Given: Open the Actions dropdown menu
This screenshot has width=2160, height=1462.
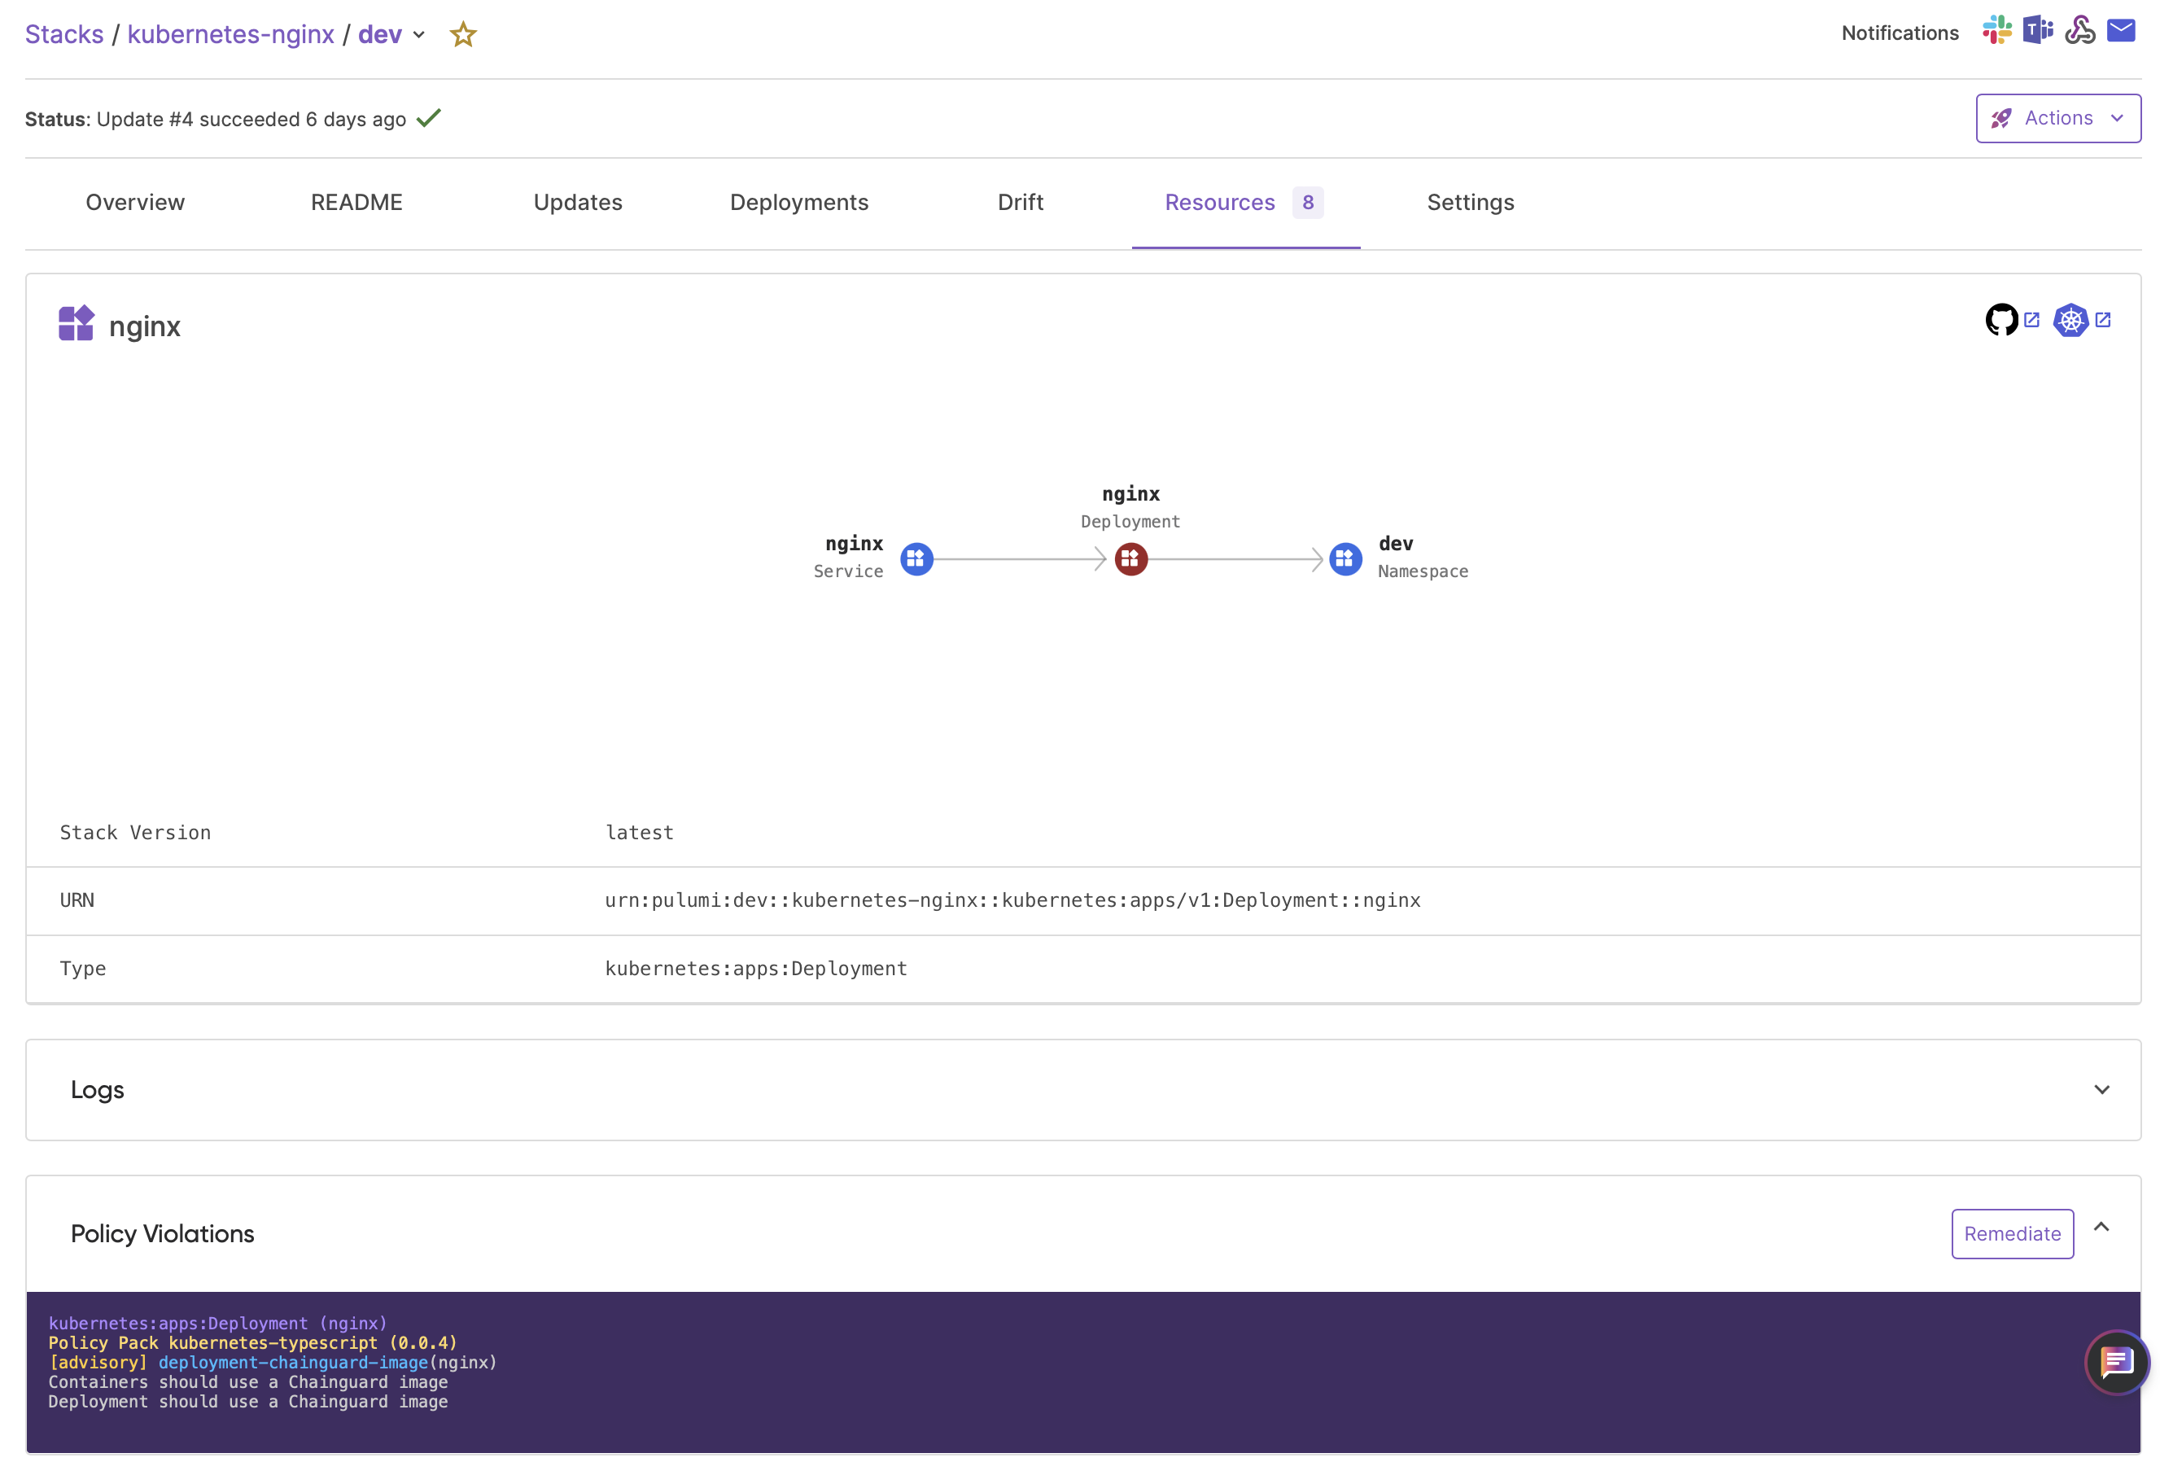Looking at the screenshot, I should 2057,118.
